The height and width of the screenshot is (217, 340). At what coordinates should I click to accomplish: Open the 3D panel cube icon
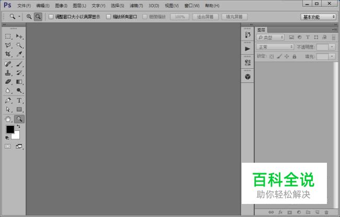click(247, 77)
